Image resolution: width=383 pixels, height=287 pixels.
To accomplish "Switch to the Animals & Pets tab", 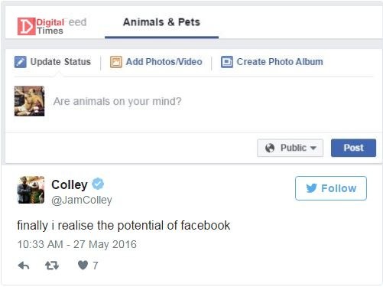I will [161, 22].
